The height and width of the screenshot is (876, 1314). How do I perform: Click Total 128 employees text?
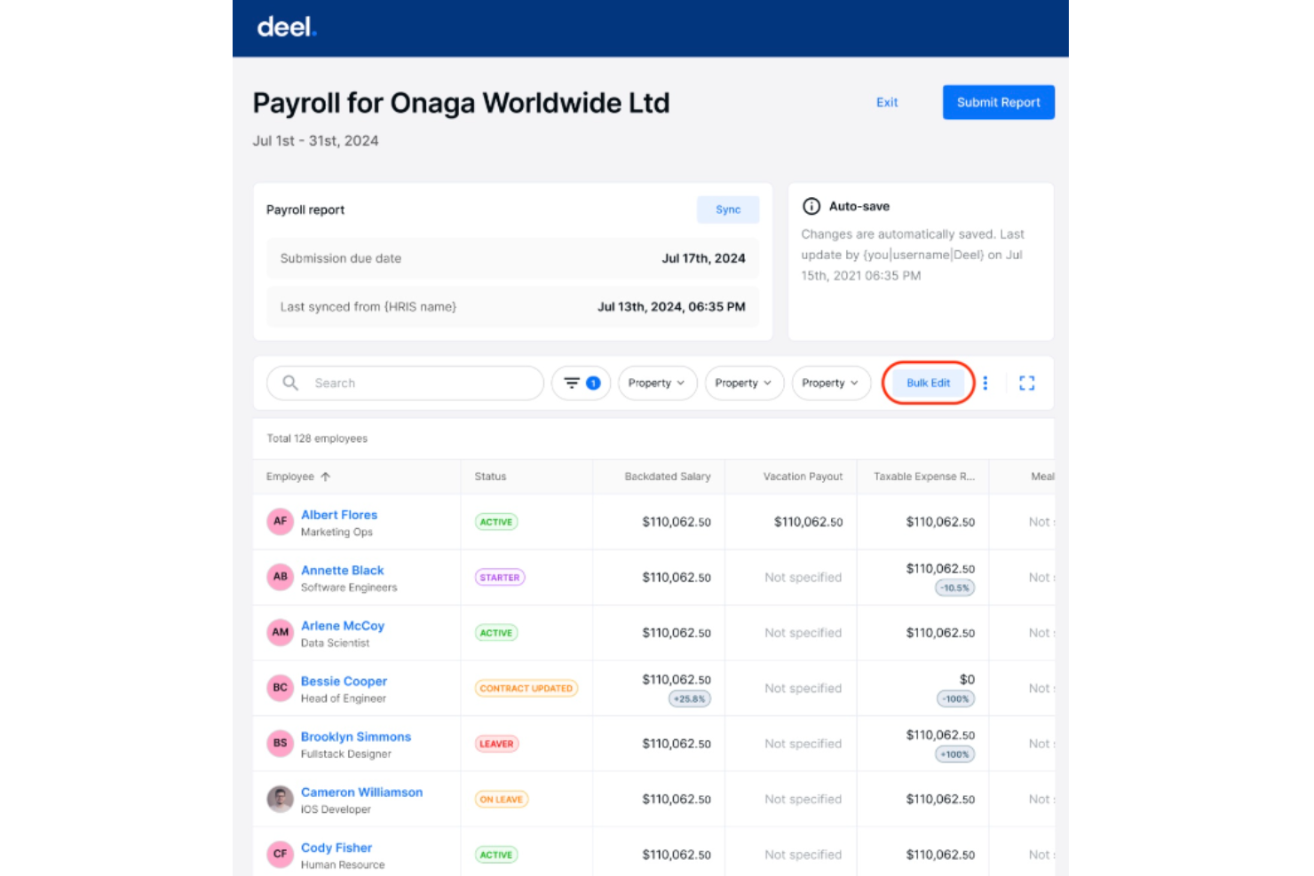317,438
